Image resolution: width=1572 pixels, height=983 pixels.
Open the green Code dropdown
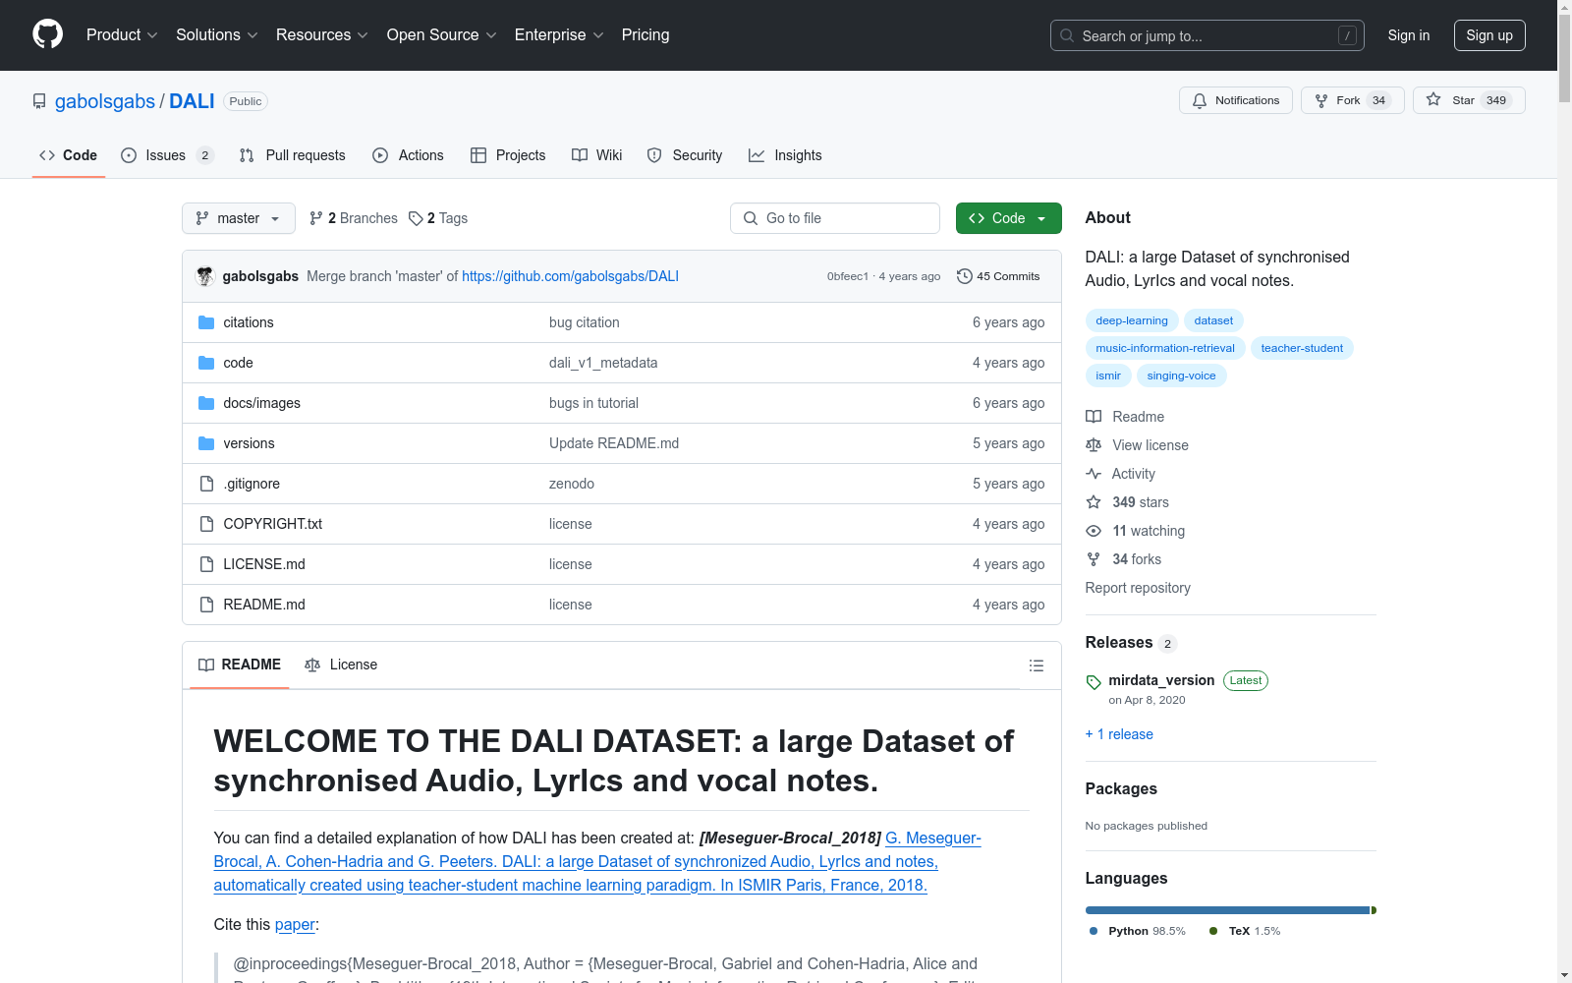(1009, 218)
